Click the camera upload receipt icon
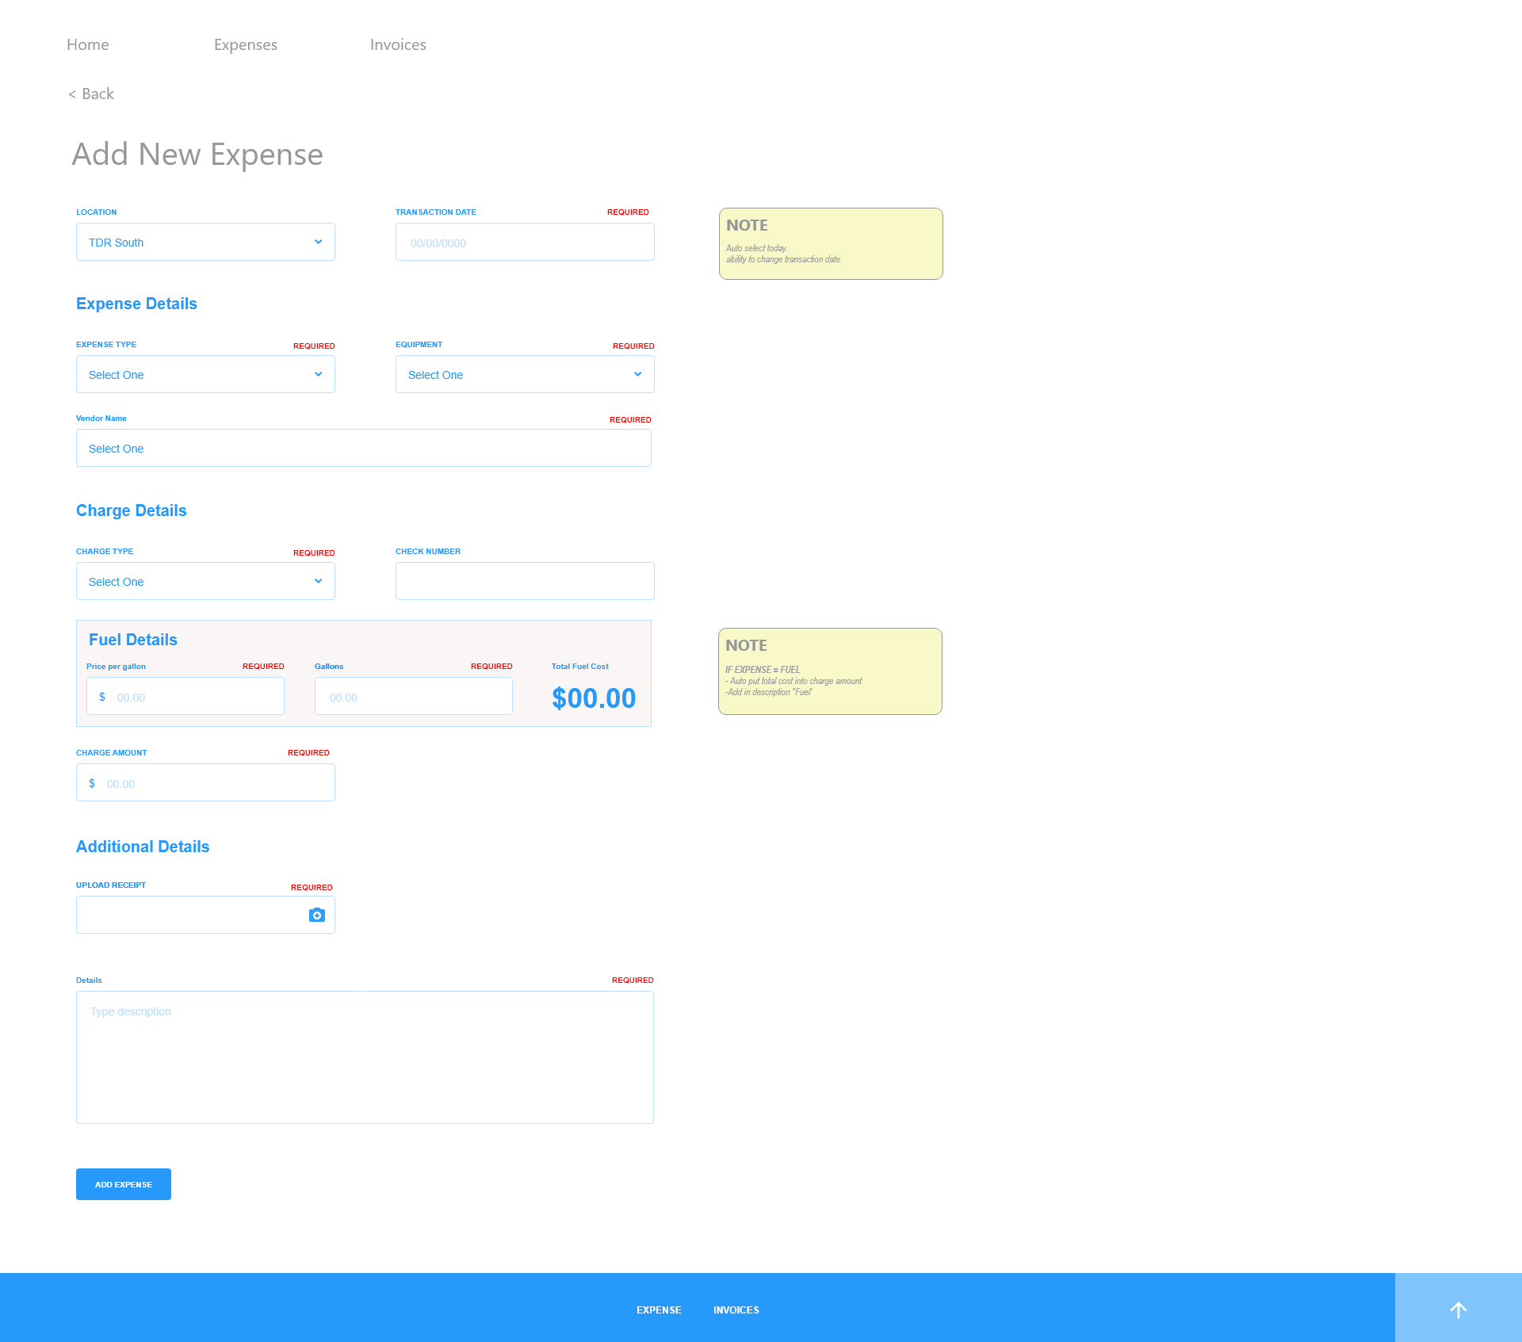The width and height of the screenshot is (1522, 1342). (317, 916)
